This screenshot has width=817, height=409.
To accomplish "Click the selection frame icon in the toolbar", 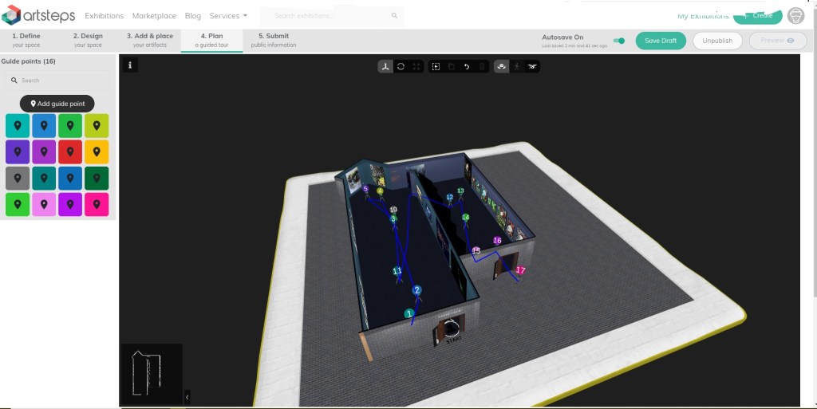I will click(x=436, y=66).
